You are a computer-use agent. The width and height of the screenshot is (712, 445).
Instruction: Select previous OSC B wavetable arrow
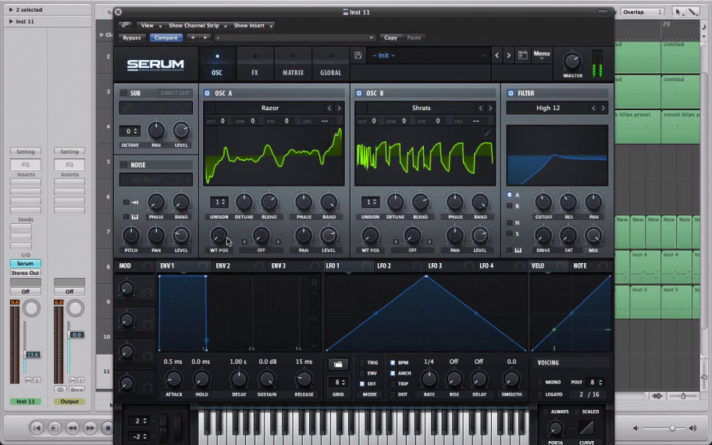tap(480, 108)
